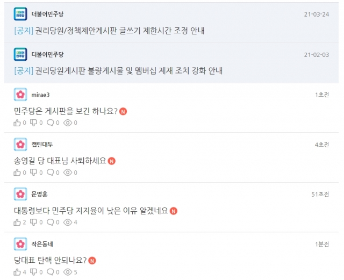
Task: Click the flower avatar of user mirae3
Action: [20, 95]
